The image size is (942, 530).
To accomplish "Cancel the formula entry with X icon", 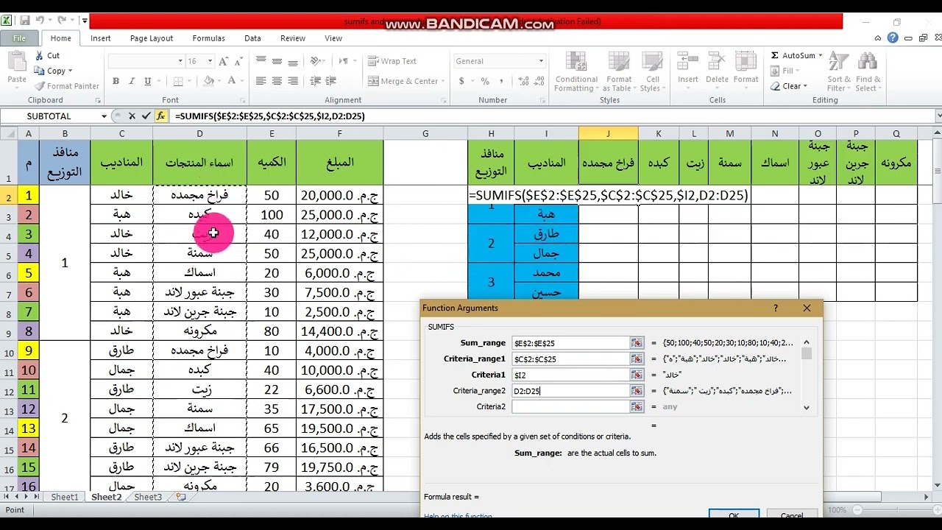I will 132,116.
